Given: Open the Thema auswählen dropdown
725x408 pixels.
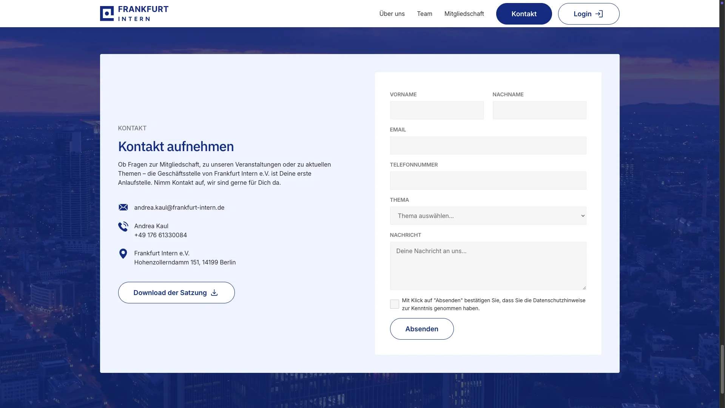Looking at the screenshot, I should (488, 216).
